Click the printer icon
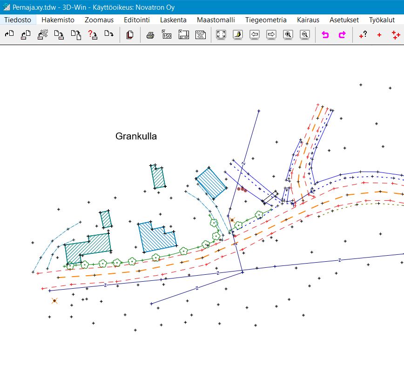 pyautogui.click(x=150, y=34)
